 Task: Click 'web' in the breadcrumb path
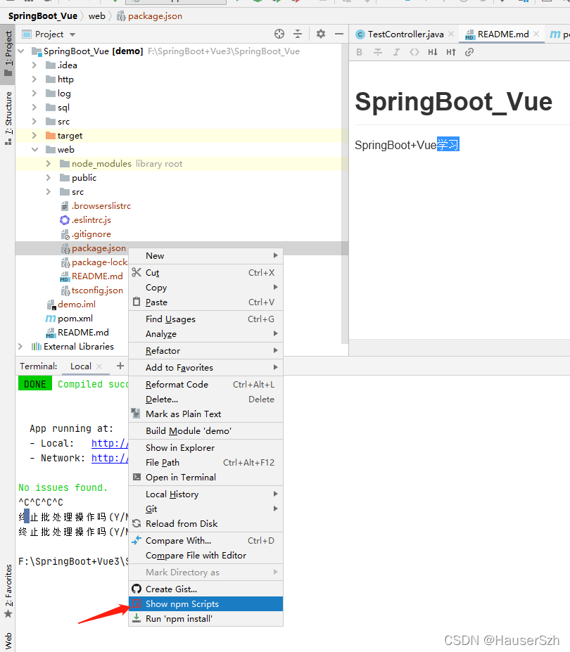click(x=97, y=15)
